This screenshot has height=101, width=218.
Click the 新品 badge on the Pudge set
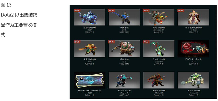tap(112, 42)
